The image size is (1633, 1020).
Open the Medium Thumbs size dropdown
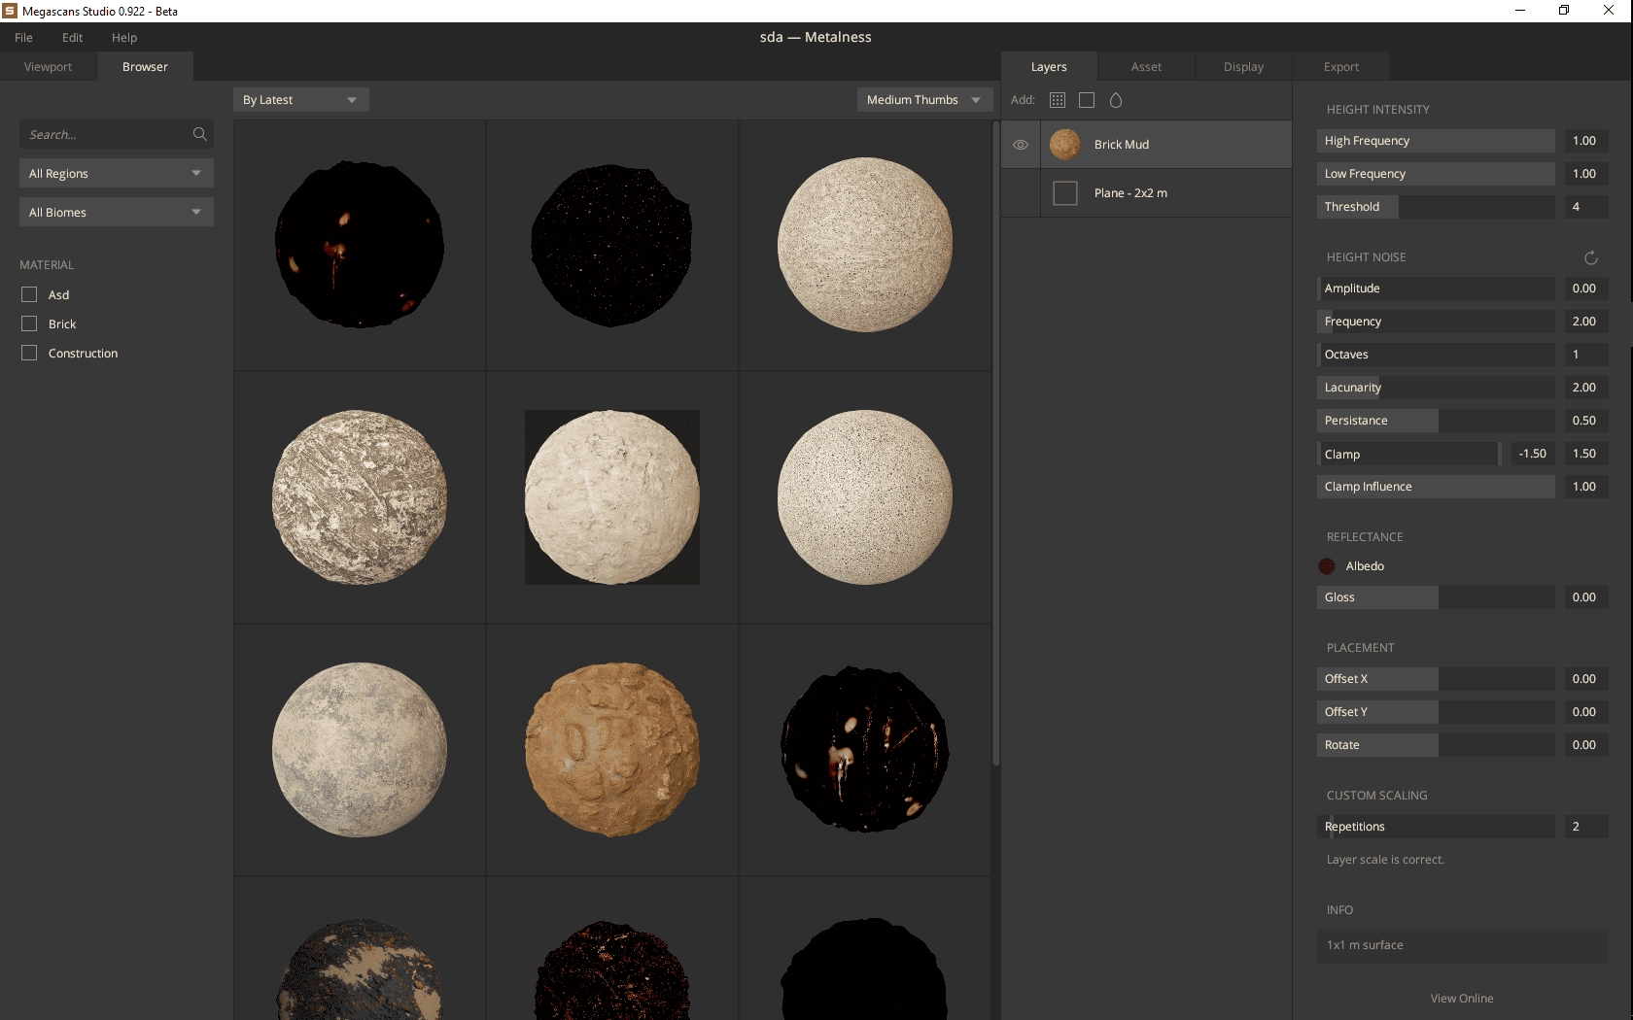[925, 100]
